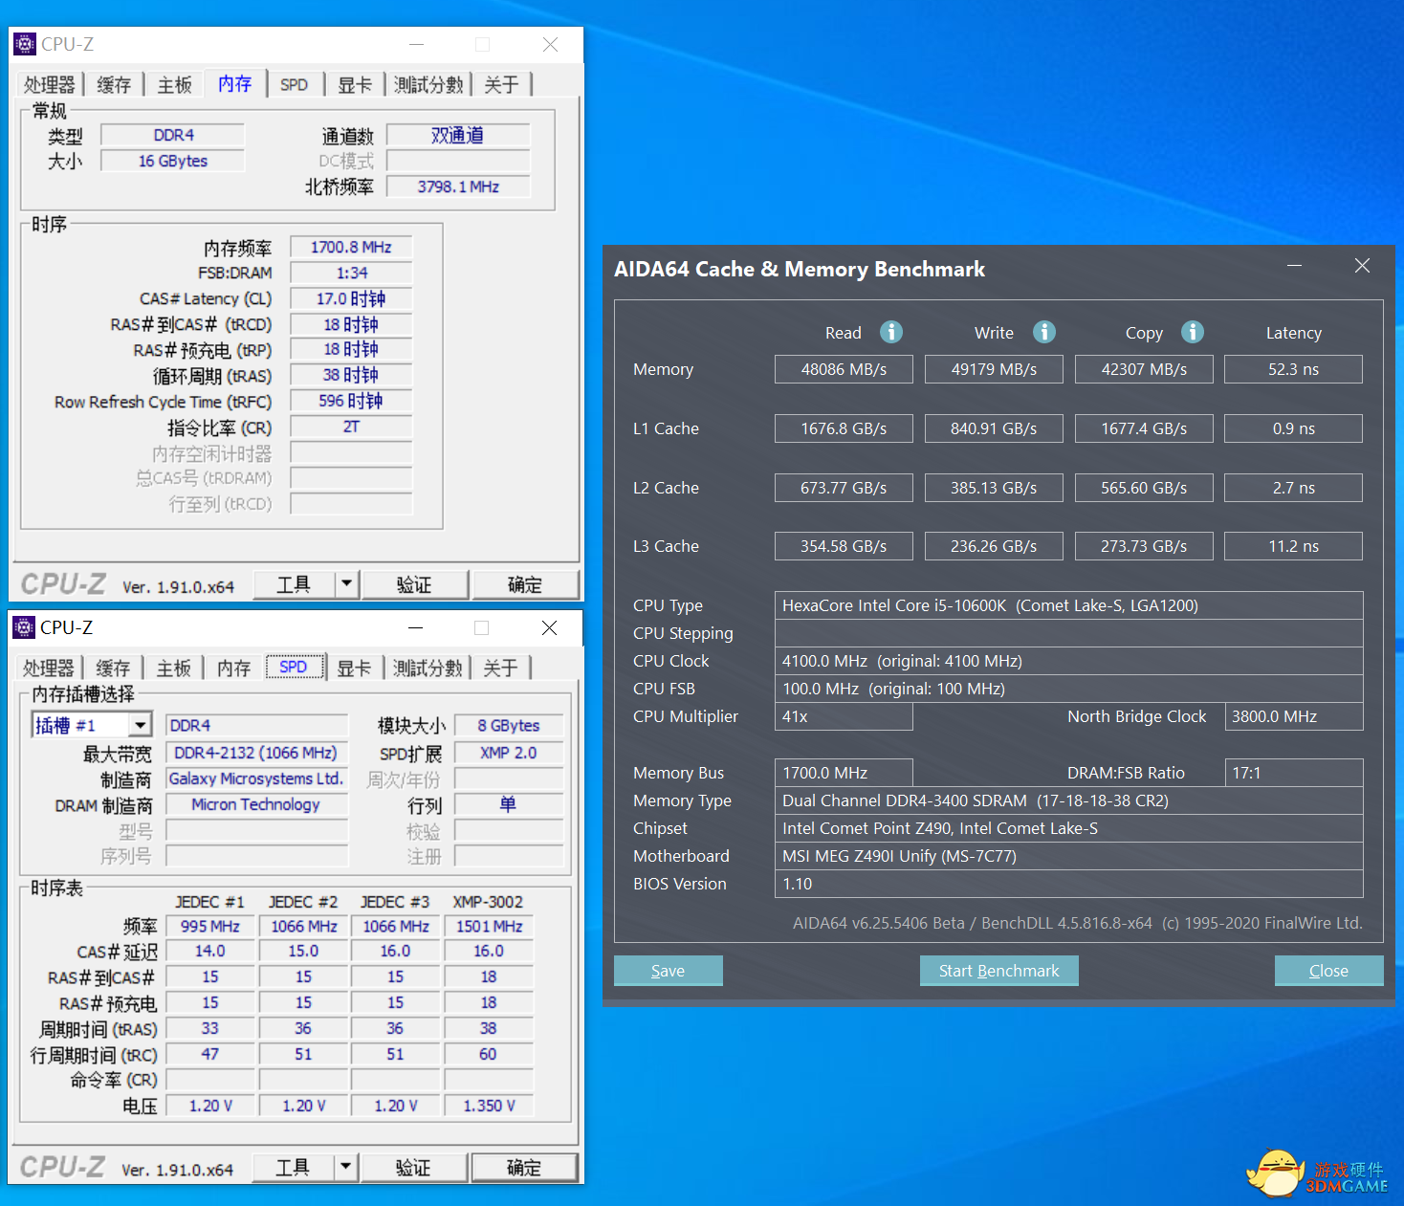
Task: Save the AIDA64 benchmark results
Action: coord(668,971)
